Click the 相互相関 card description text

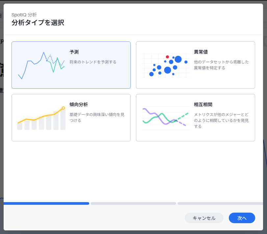[221, 120]
